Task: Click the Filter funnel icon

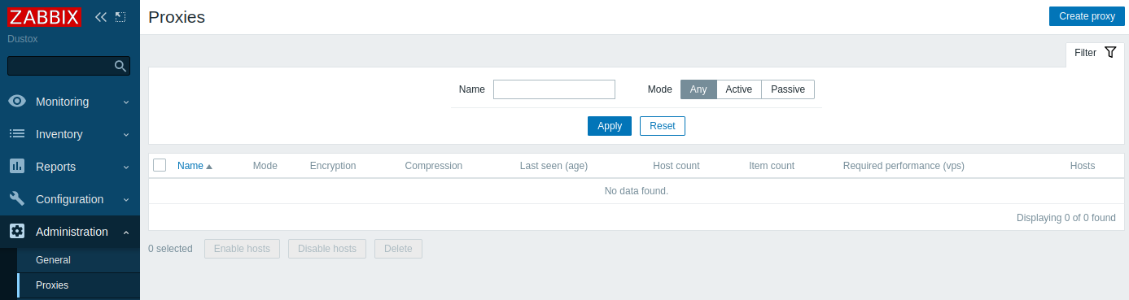Action: pos(1110,53)
